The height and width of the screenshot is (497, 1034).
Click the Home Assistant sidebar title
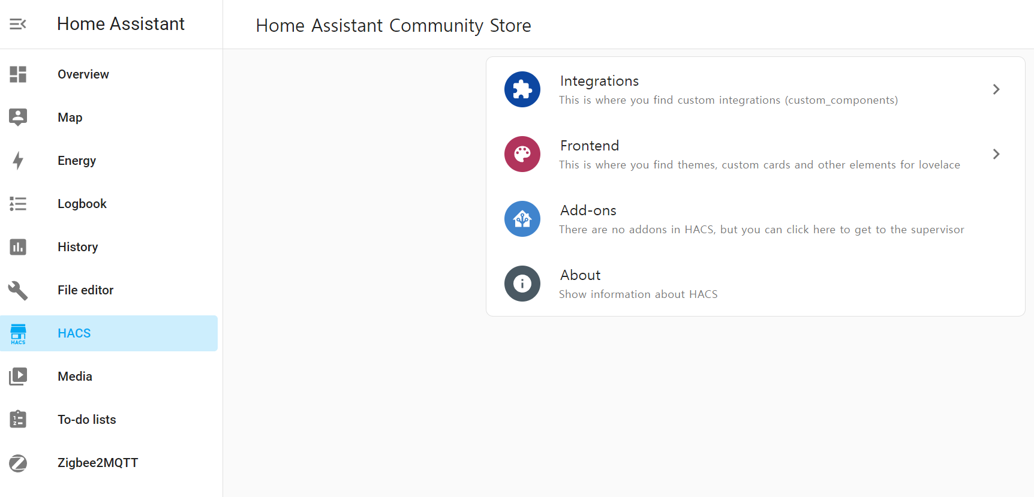(121, 24)
